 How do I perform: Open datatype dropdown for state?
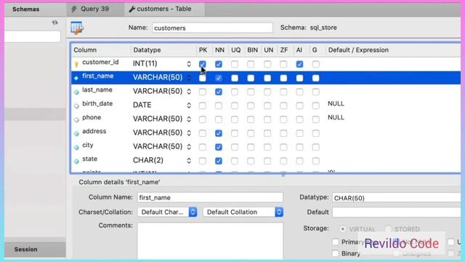[x=189, y=161]
